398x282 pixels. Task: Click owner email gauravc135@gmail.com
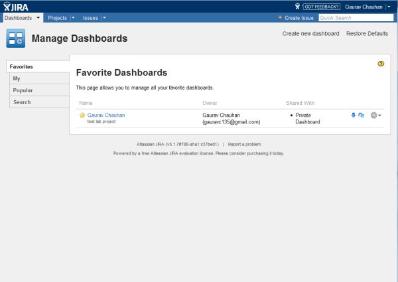(x=232, y=122)
